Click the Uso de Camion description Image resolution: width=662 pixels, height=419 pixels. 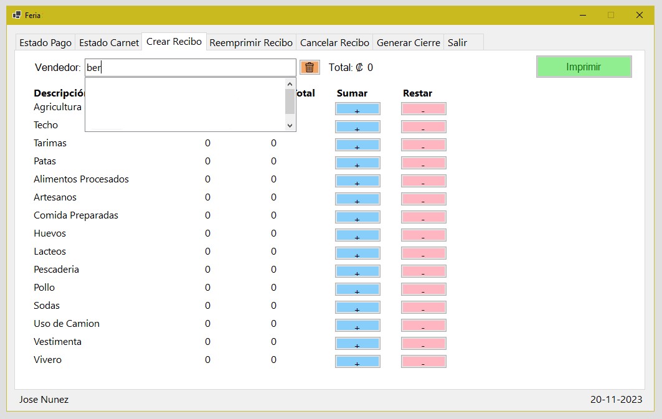[67, 324]
